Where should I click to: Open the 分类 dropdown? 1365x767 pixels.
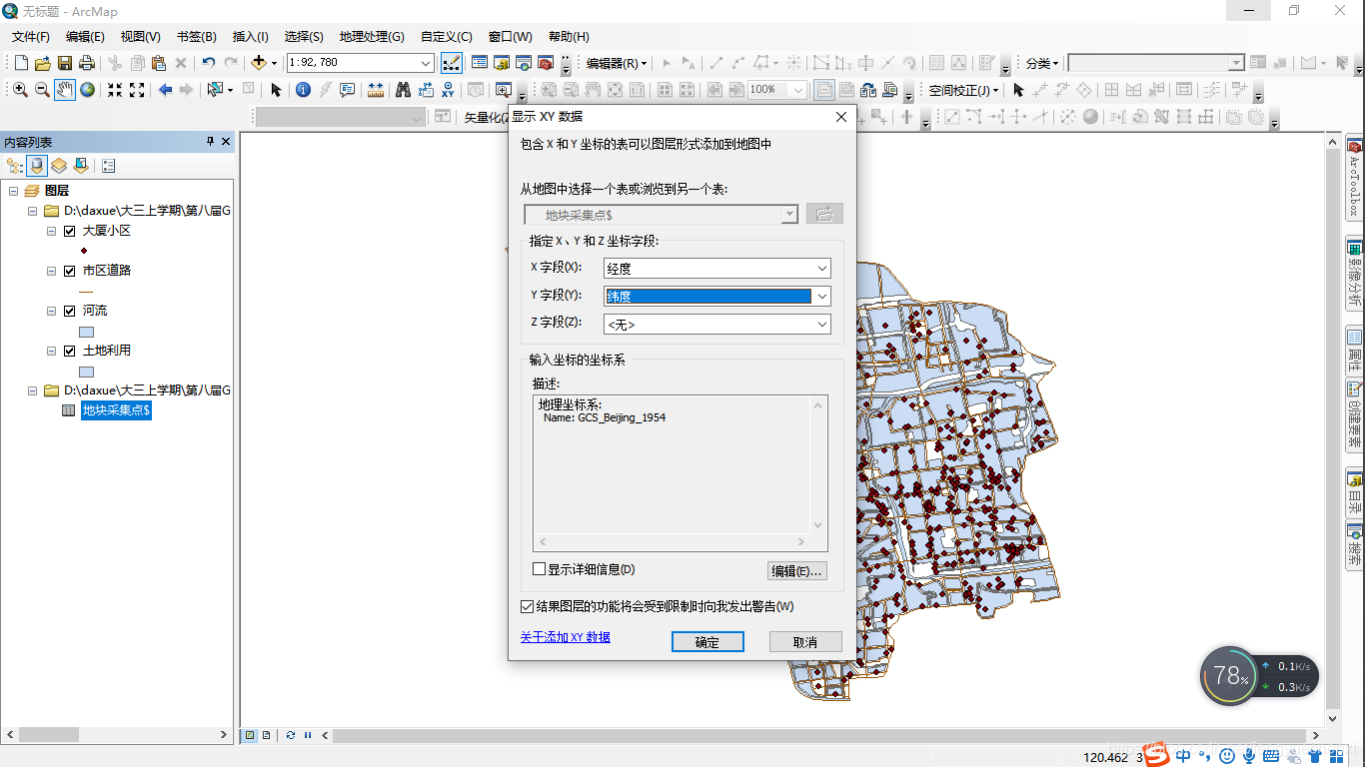pos(1042,63)
